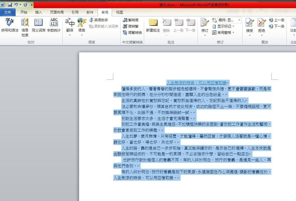Click the paragraph starting 人生如夢

(x=192, y=139)
